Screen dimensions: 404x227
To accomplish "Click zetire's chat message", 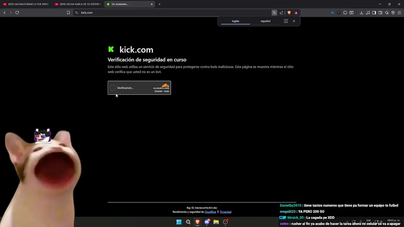I will (x=340, y=224).
